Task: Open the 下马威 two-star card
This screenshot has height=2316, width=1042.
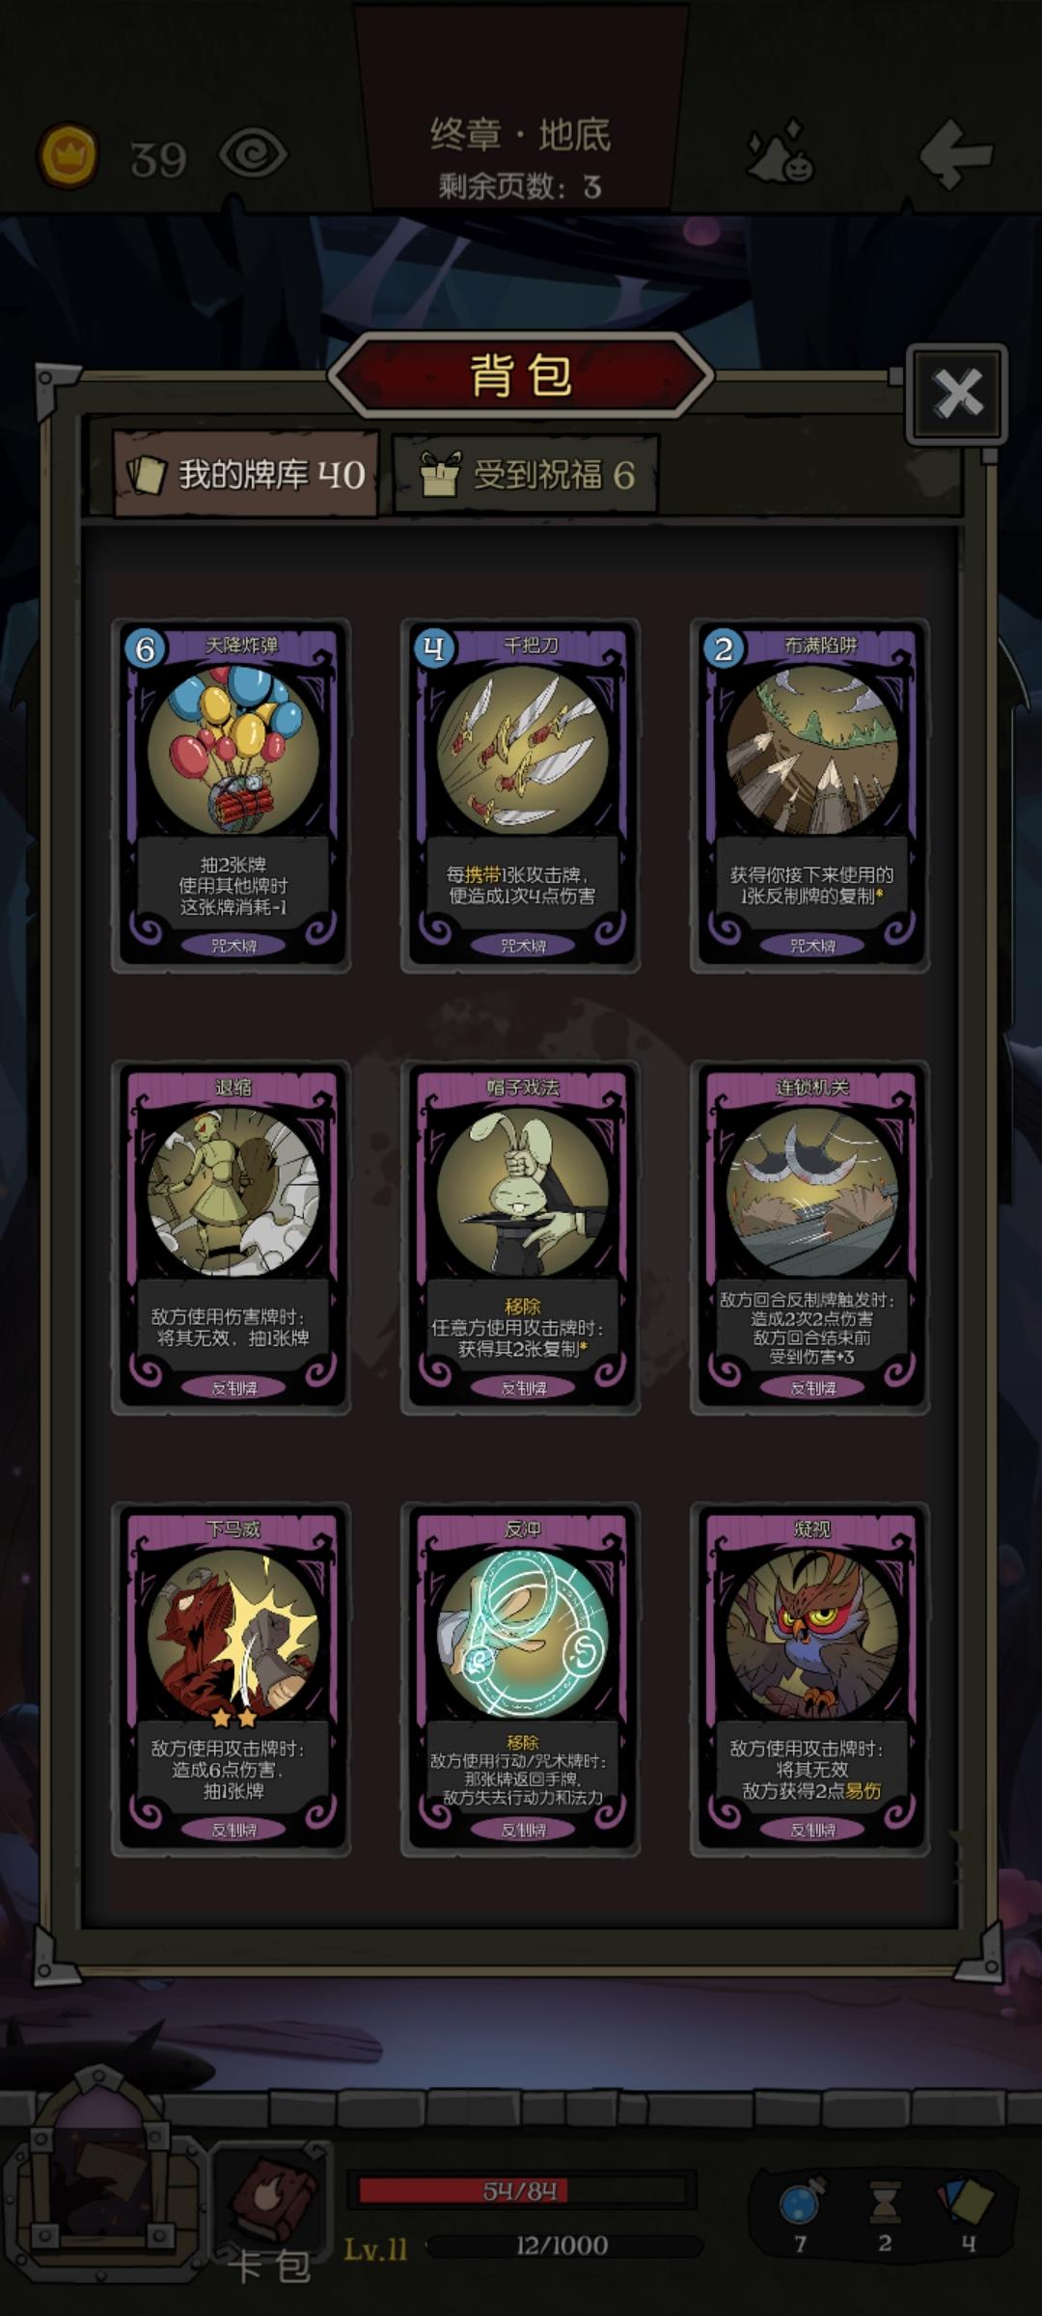Action: (x=232, y=1679)
